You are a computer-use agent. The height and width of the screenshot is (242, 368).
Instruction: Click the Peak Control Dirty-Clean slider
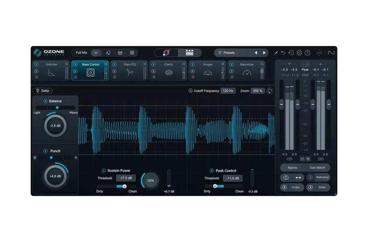coord(223,186)
